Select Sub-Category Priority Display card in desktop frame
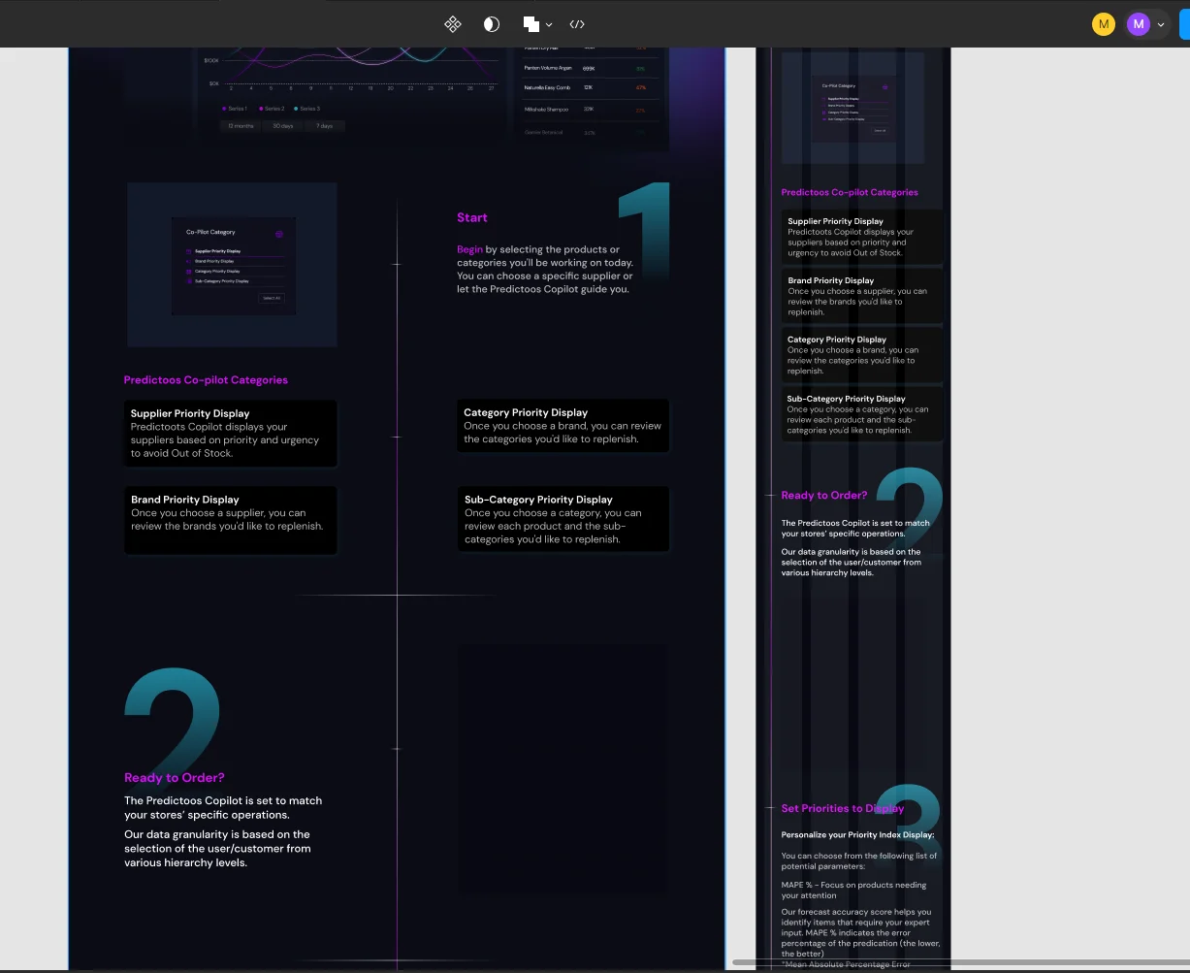Image resolution: width=1190 pixels, height=973 pixels. pyautogui.click(x=563, y=518)
